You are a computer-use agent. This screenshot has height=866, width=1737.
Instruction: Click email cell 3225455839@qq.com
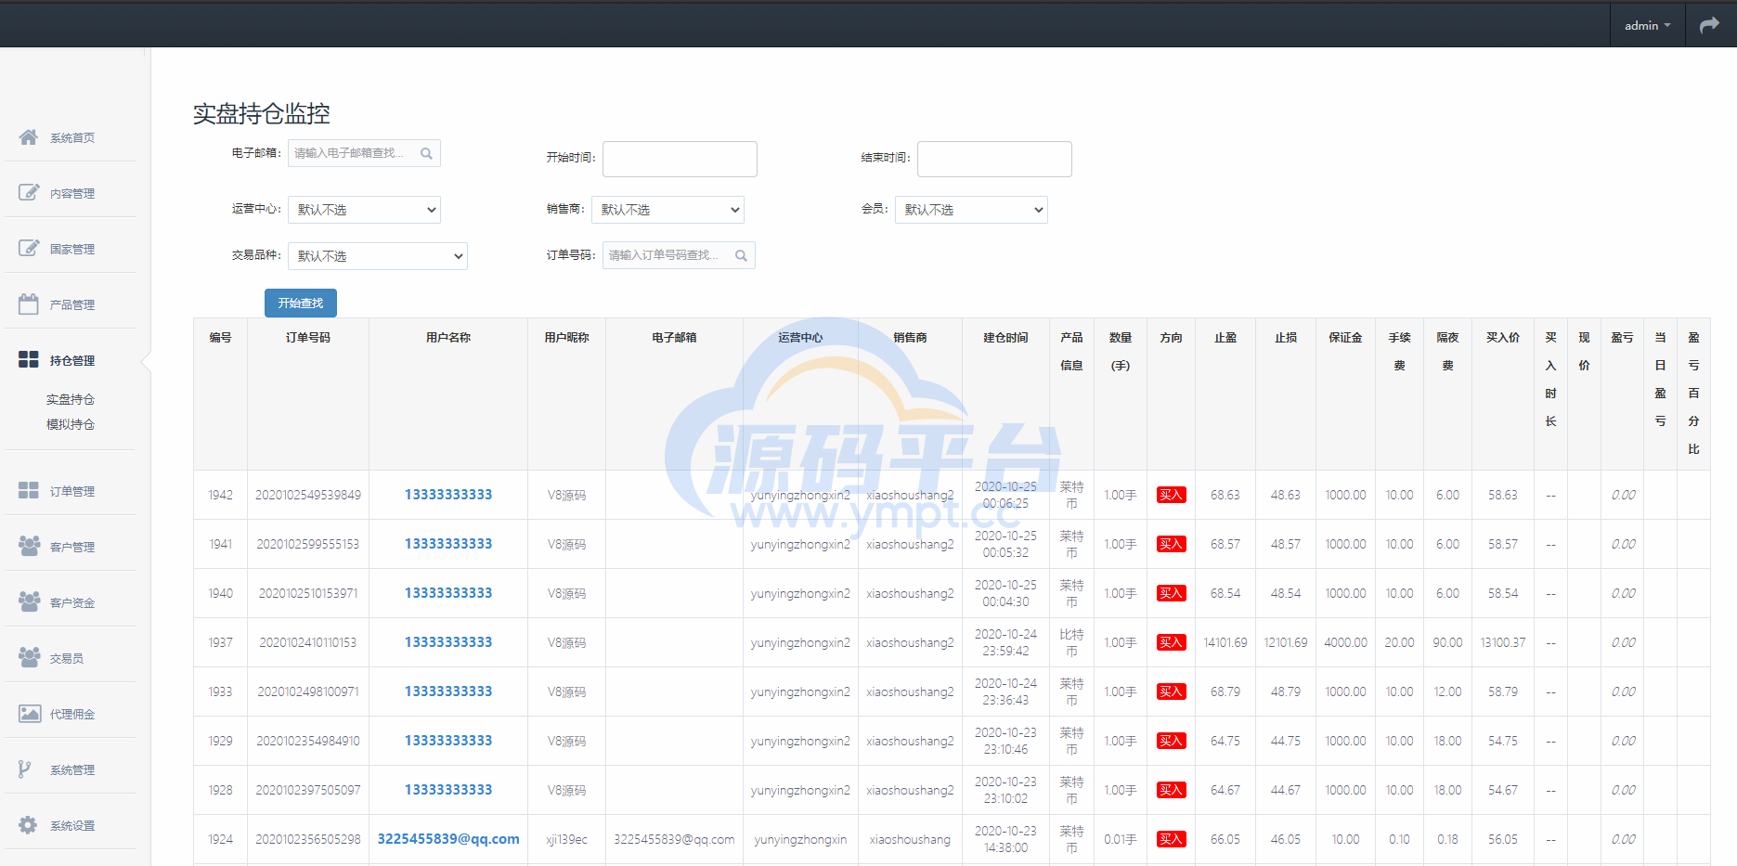pos(674,839)
